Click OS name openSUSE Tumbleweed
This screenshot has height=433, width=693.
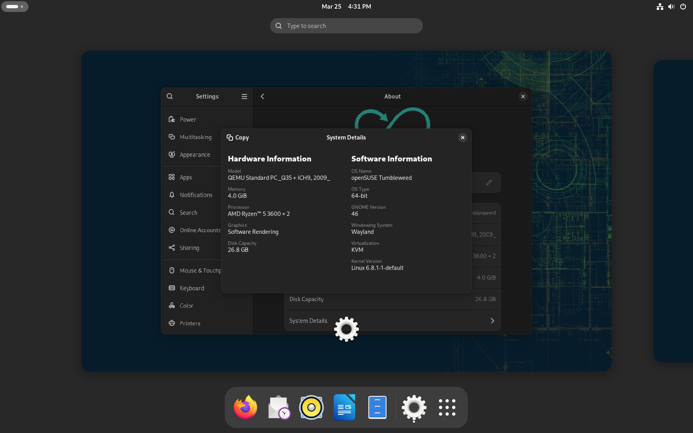coord(382,178)
